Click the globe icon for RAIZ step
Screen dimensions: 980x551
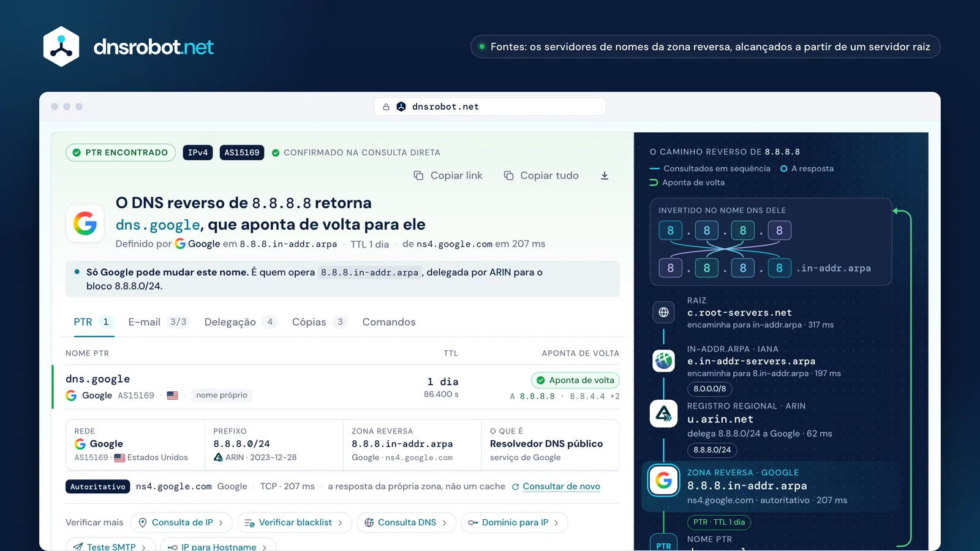click(663, 312)
